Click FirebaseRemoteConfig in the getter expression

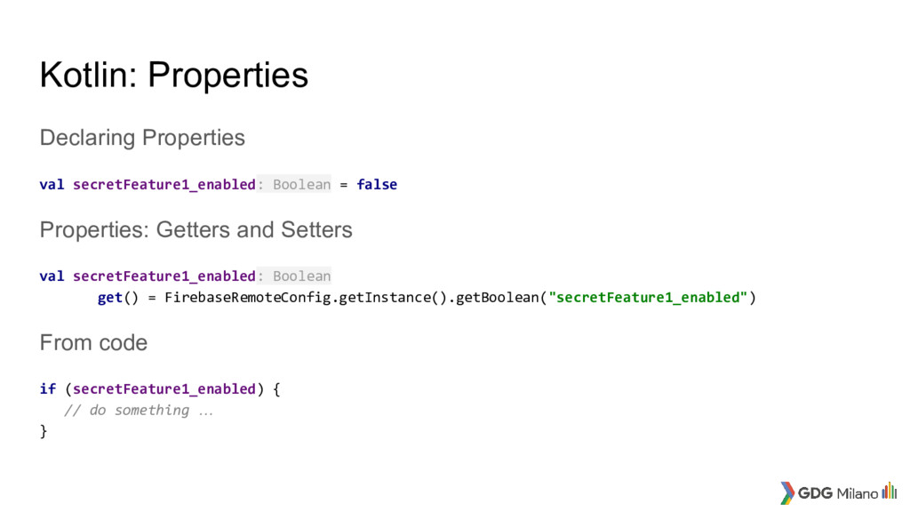pos(247,298)
